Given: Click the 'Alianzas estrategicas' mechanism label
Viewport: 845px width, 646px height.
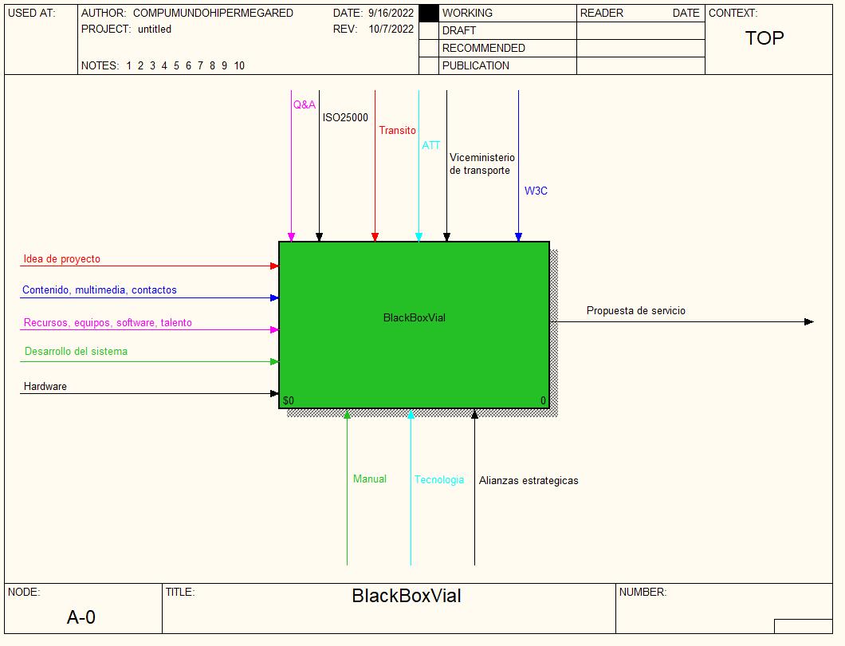Looking at the screenshot, I should coord(529,481).
